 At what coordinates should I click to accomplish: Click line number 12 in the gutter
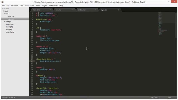click(32, 36)
